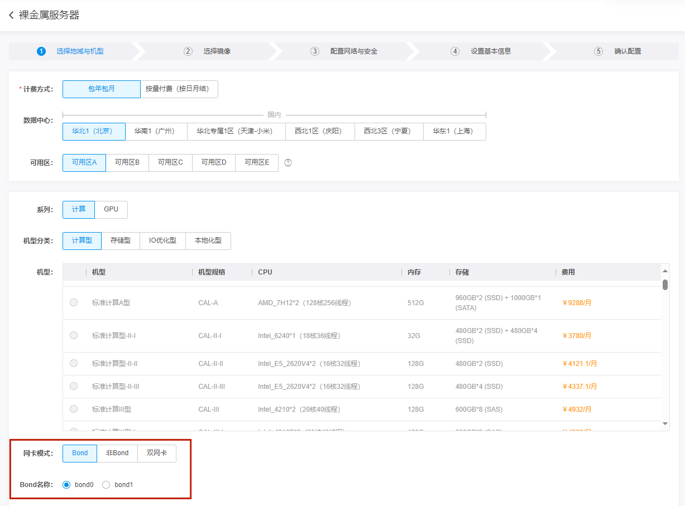The height and width of the screenshot is (506, 685).
Task: Click the scroll down arrow of 机型 table
Action: click(x=665, y=424)
